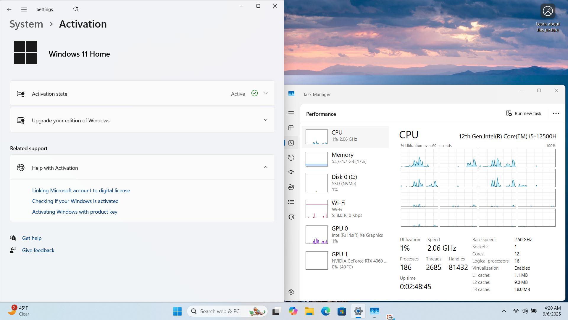Image resolution: width=568 pixels, height=320 pixels.
Task: Select GPU 1 NVIDIA GeForce RTX 4060
Action: [x=345, y=260]
